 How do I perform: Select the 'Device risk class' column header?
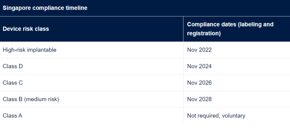pos(26,29)
